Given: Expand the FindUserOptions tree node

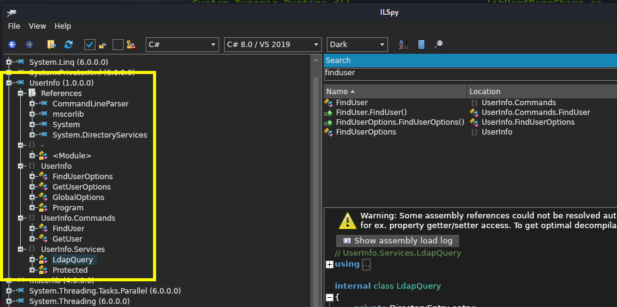Looking at the screenshot, I should point(32,177).
